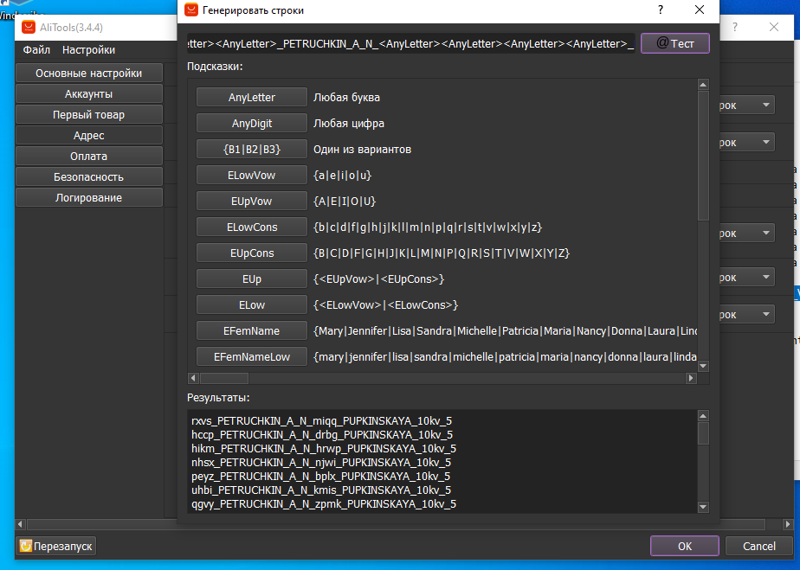Select result line starting with qgvy_PETRUCHKIN
The width and height of the screenshot is (800, 570).
324,503
